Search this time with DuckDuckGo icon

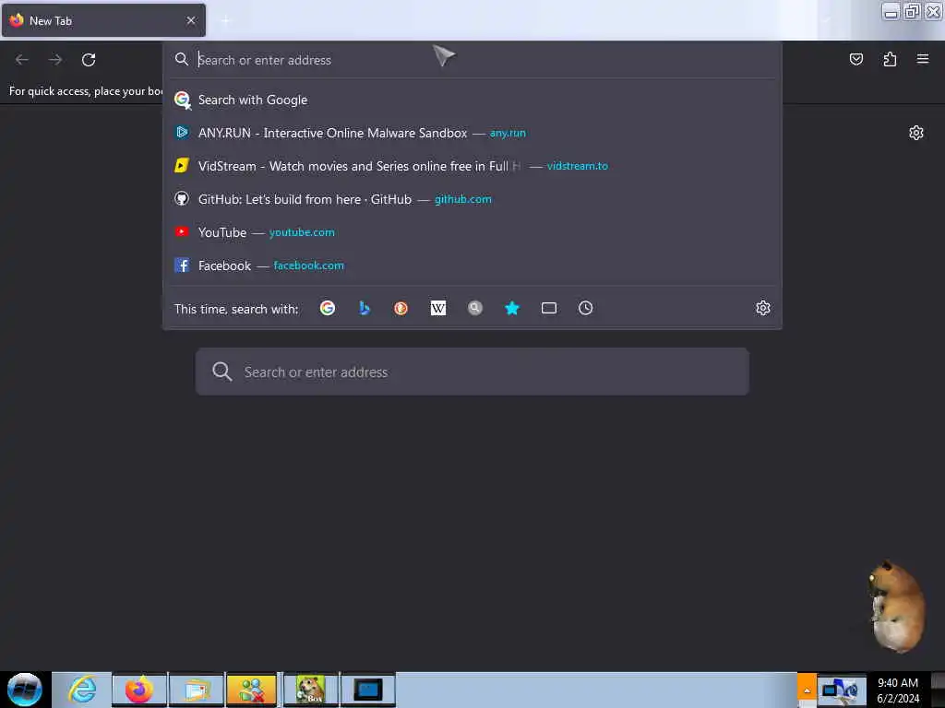tap(401, 308)
